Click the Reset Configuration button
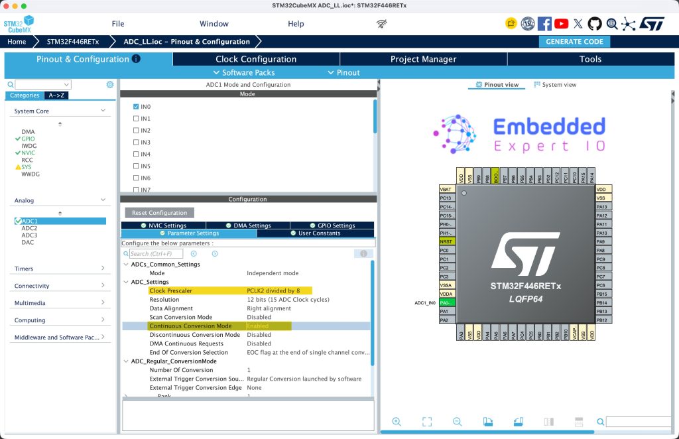 point(159,213)
